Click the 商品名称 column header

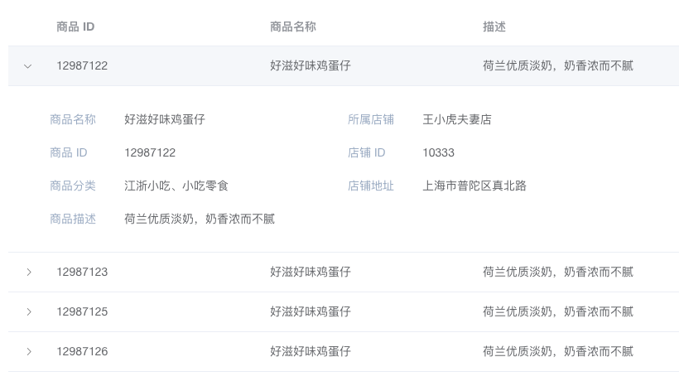(x=293, y=27)
